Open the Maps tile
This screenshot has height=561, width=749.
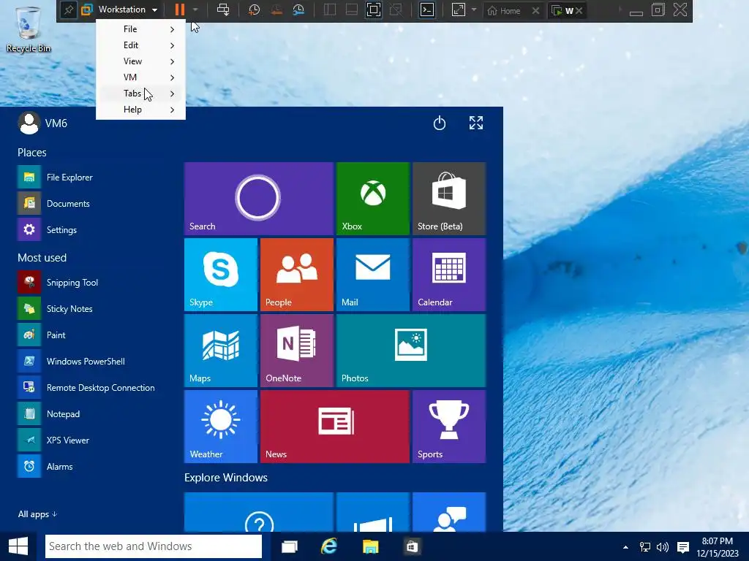pyautogui.click(x=221, y=351)
